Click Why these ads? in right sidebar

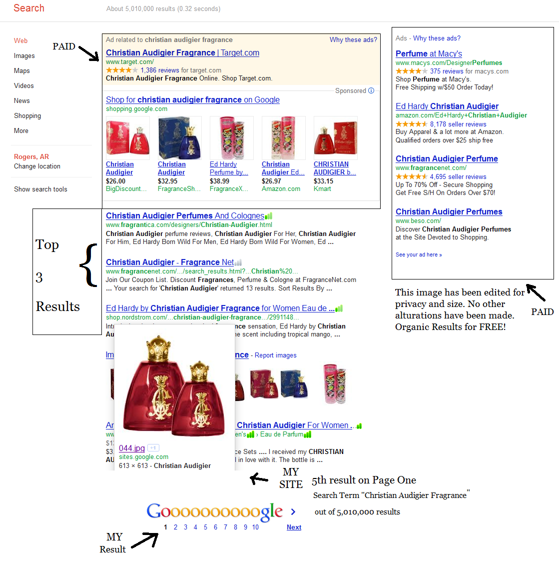tap(437, 38)
